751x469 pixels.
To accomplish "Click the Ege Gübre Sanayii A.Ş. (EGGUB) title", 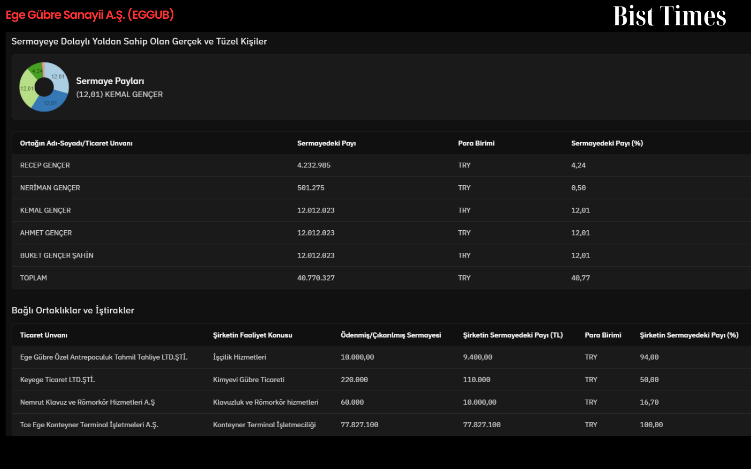I will [90, 15].
